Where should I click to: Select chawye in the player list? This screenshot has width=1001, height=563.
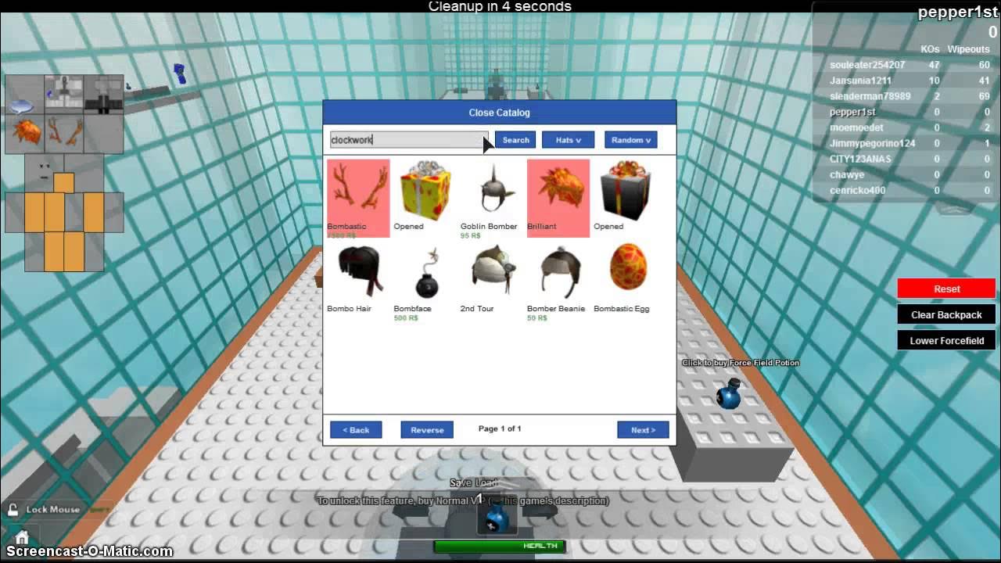847,174
